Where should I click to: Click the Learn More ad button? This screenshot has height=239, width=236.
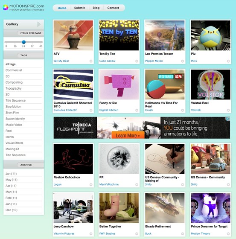point(128,135)
